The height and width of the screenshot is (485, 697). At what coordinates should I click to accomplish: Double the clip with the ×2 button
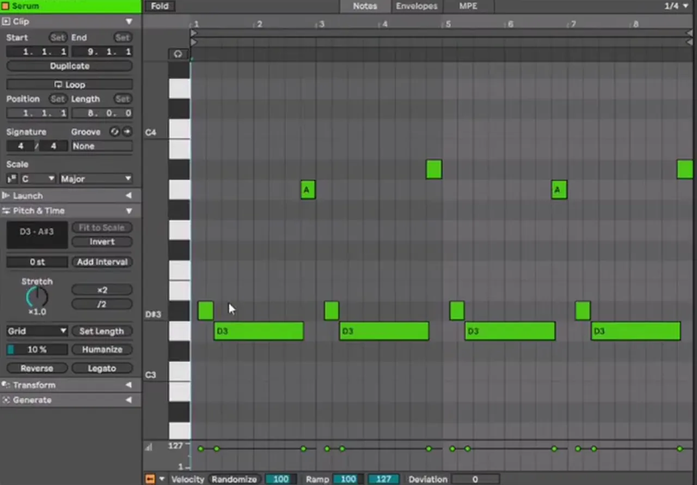102,290
